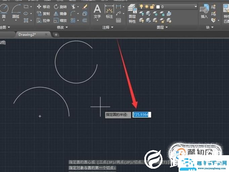This screenshot has height=172, width=229.
Task: Click the circle radius input field
Action: (142, 115)
